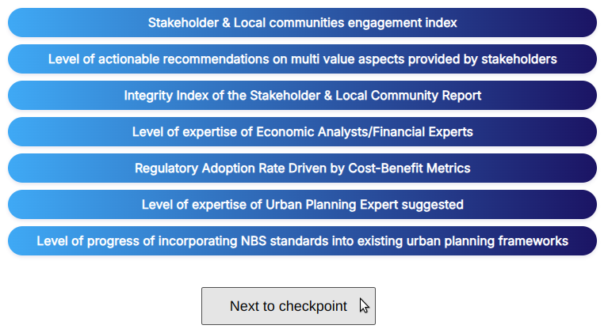Choose the Financial Experts expertise indicator
This screenshot has height=329, width=608.
302,131
